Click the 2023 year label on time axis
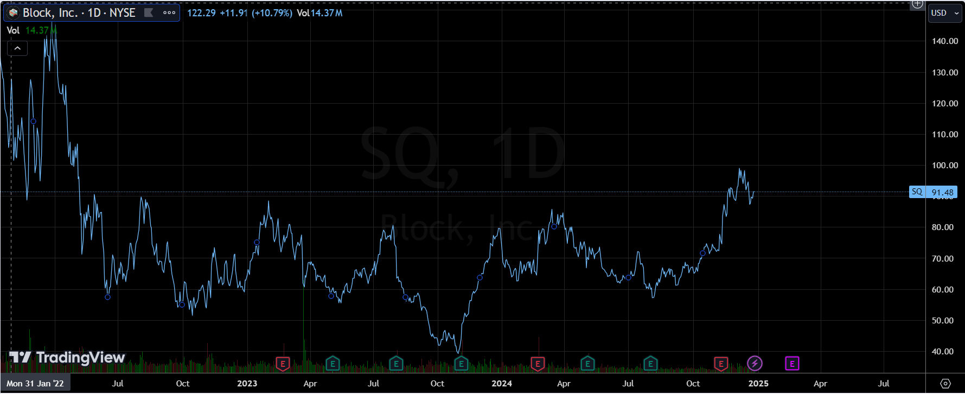The height and width of the screenshot is (394, 965). click(x=247, y=383)
